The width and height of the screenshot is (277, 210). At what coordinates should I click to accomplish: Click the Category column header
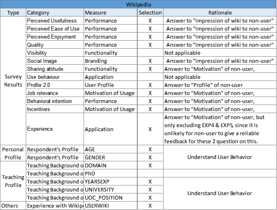55,12
